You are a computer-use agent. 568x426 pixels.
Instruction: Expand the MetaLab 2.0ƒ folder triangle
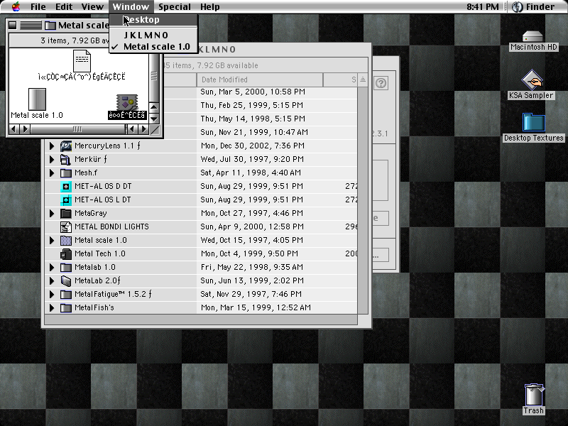(52, 280)
